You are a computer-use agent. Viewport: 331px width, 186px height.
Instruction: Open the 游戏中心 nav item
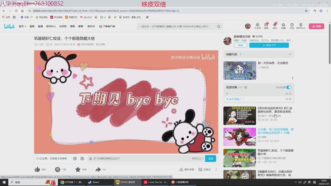51,26
